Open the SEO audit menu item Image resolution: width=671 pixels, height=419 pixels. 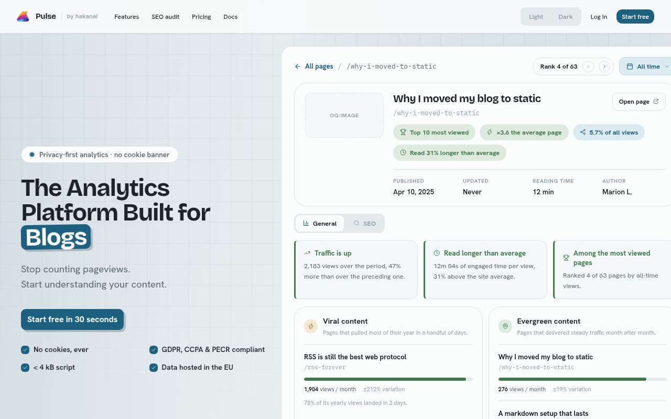click(165, 17)
